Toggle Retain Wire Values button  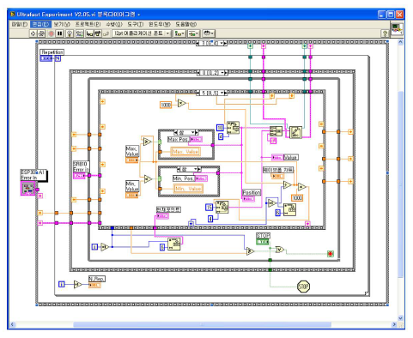pos(79,33)
